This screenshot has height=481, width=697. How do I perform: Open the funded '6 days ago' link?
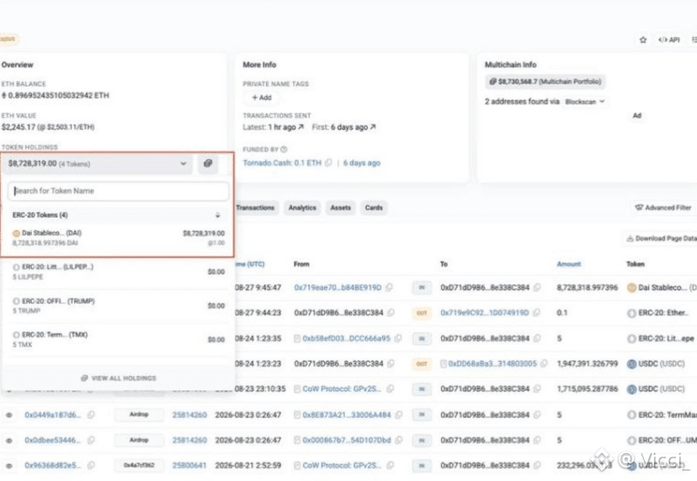coord(361,163)
